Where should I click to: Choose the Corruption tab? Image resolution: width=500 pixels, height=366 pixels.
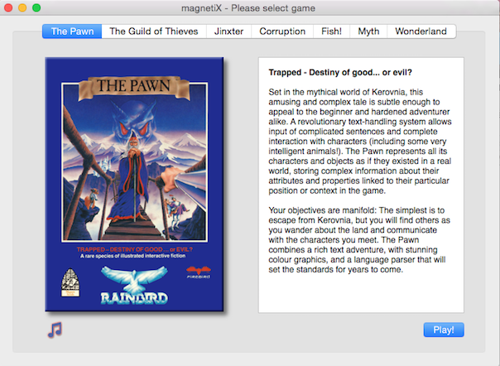tap(282, 31)
